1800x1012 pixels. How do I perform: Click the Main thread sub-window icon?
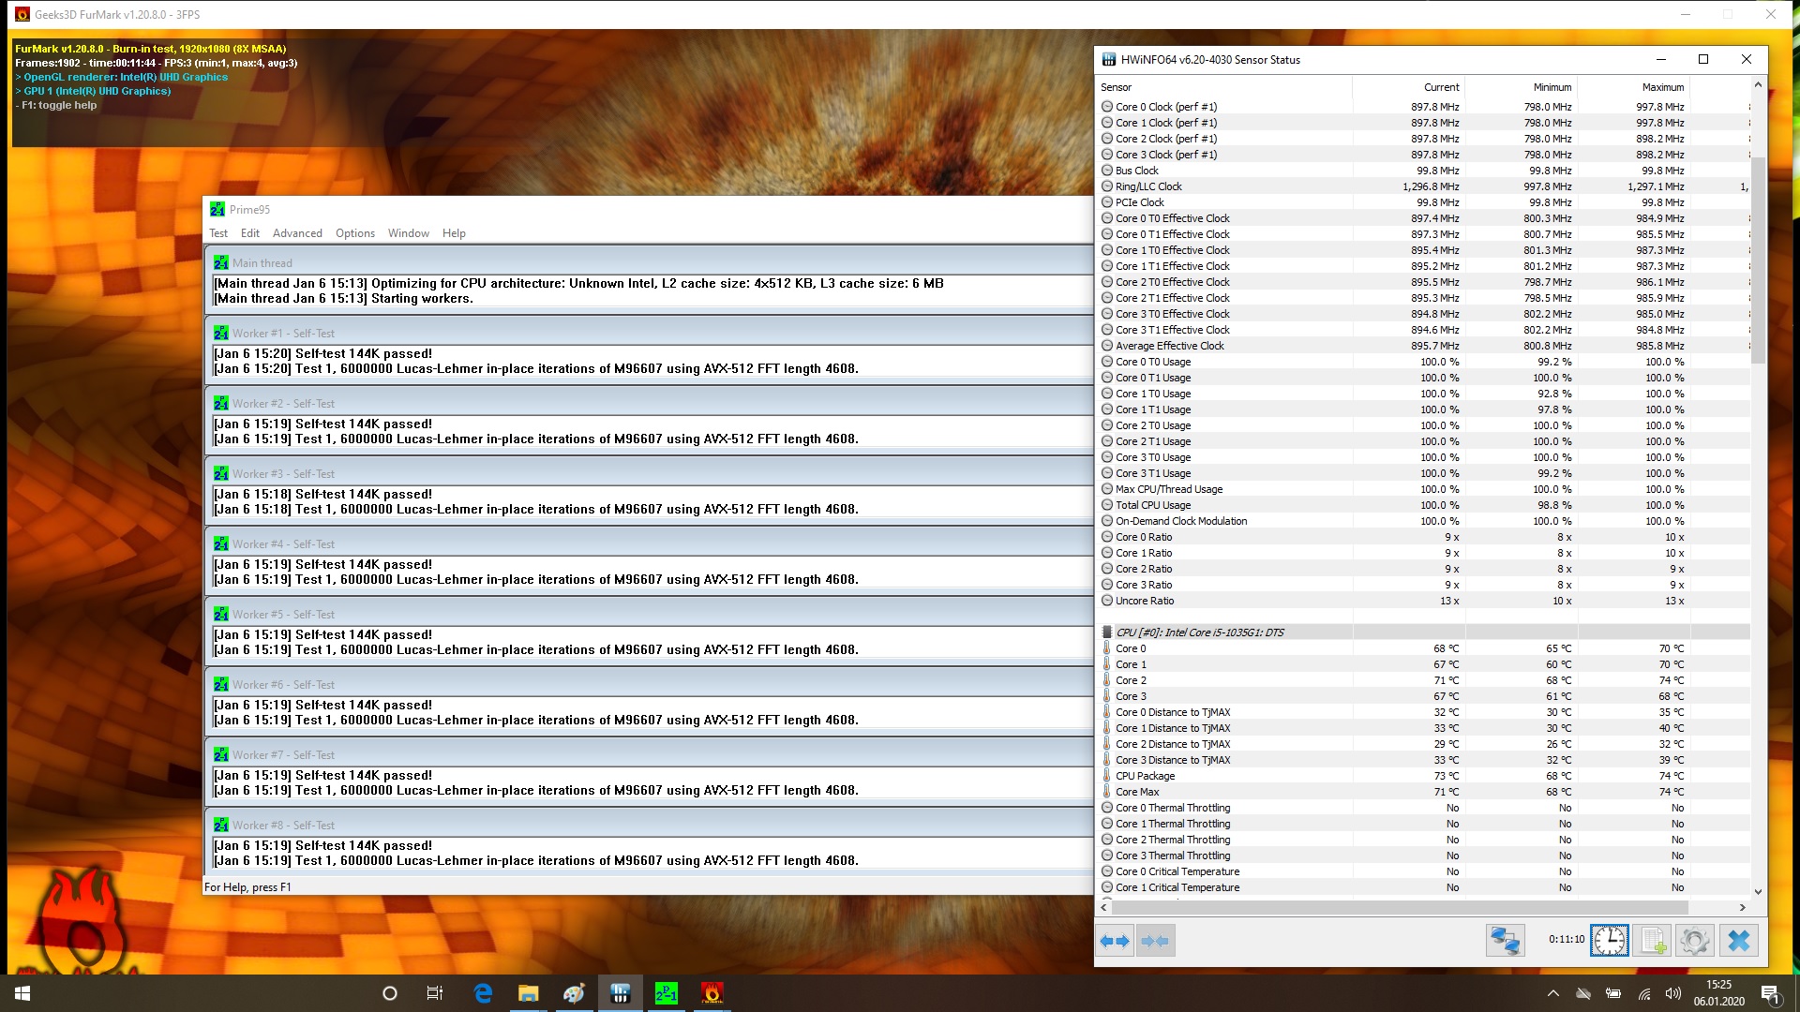click(x=221, y=262)
